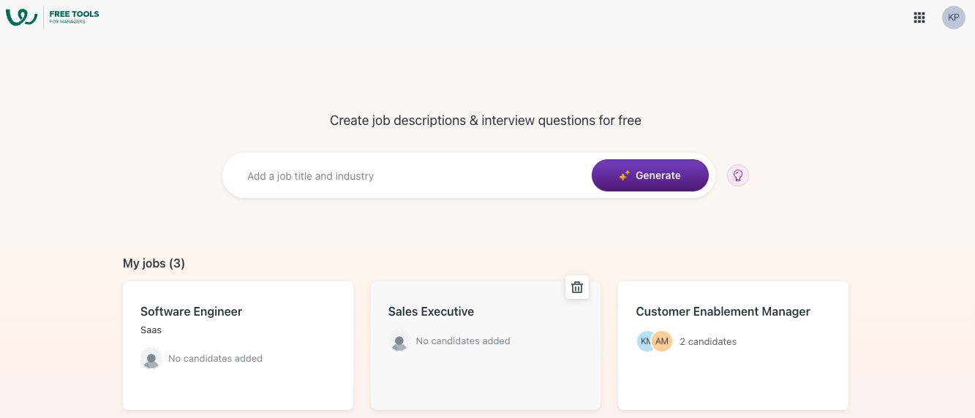The image size is (975, 418).
Task: Click the AM candidate avatar
Action: click(662, 341)
